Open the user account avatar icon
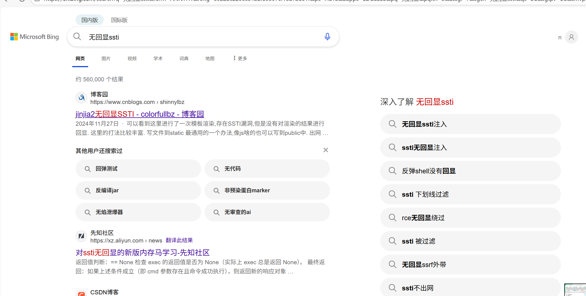Image resolution: width=586 pixels, height=296 pixels. (x=571, y=37)
